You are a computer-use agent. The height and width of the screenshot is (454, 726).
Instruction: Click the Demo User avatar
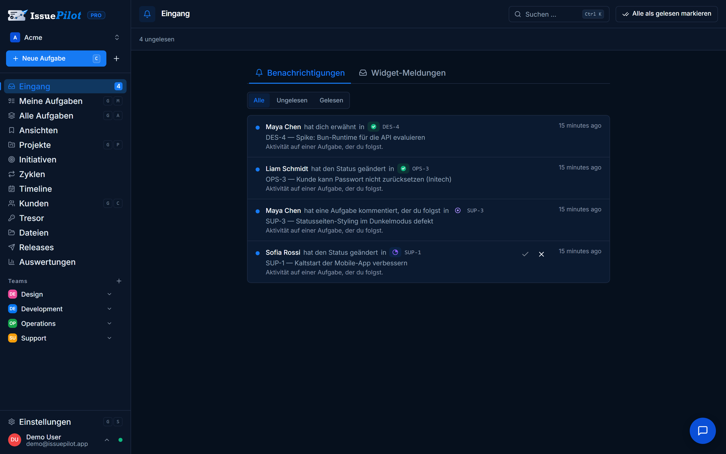point(14,440)
